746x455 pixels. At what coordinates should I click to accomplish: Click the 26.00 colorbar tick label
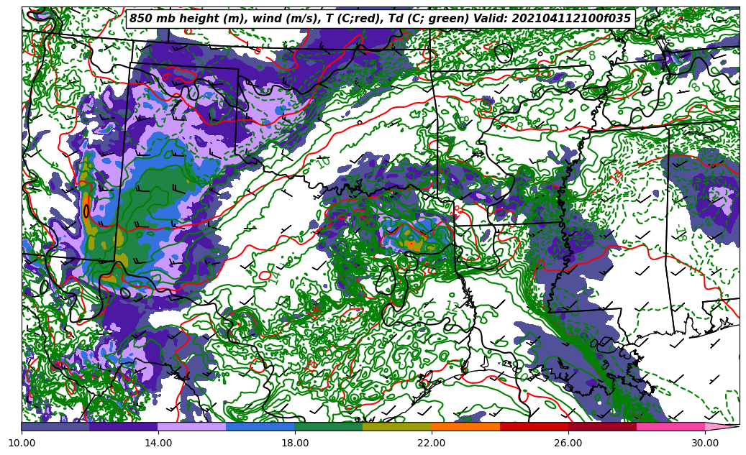point(568,443)
